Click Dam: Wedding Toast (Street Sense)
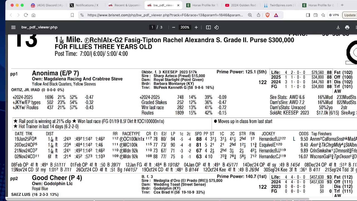 point(173,185)
